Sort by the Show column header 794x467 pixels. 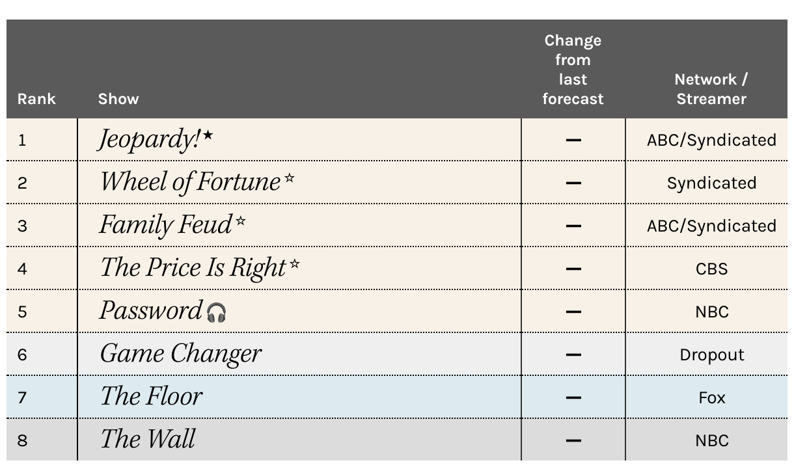[x=118, y=99]
